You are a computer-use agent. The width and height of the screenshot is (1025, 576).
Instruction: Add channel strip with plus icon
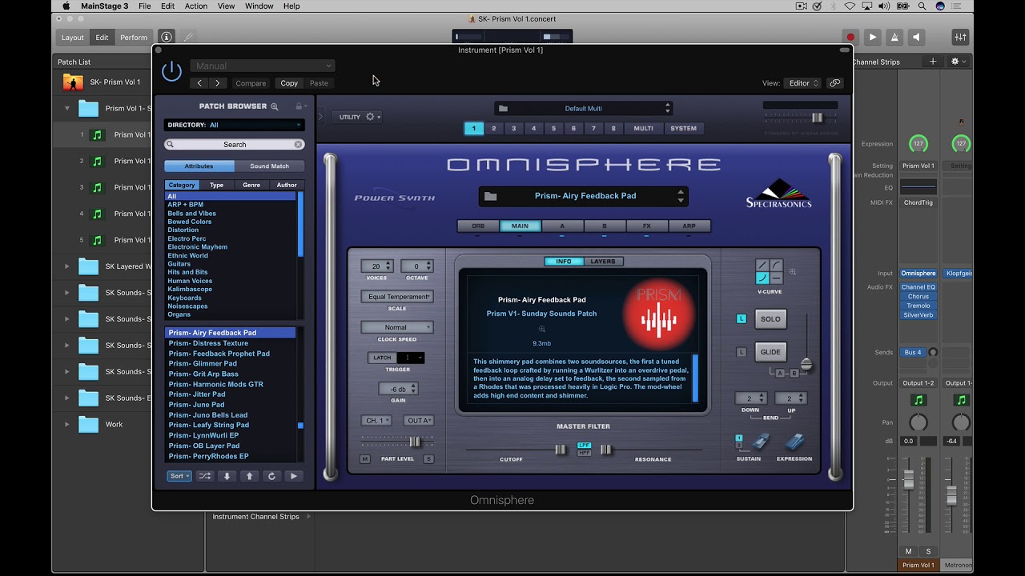932,62
